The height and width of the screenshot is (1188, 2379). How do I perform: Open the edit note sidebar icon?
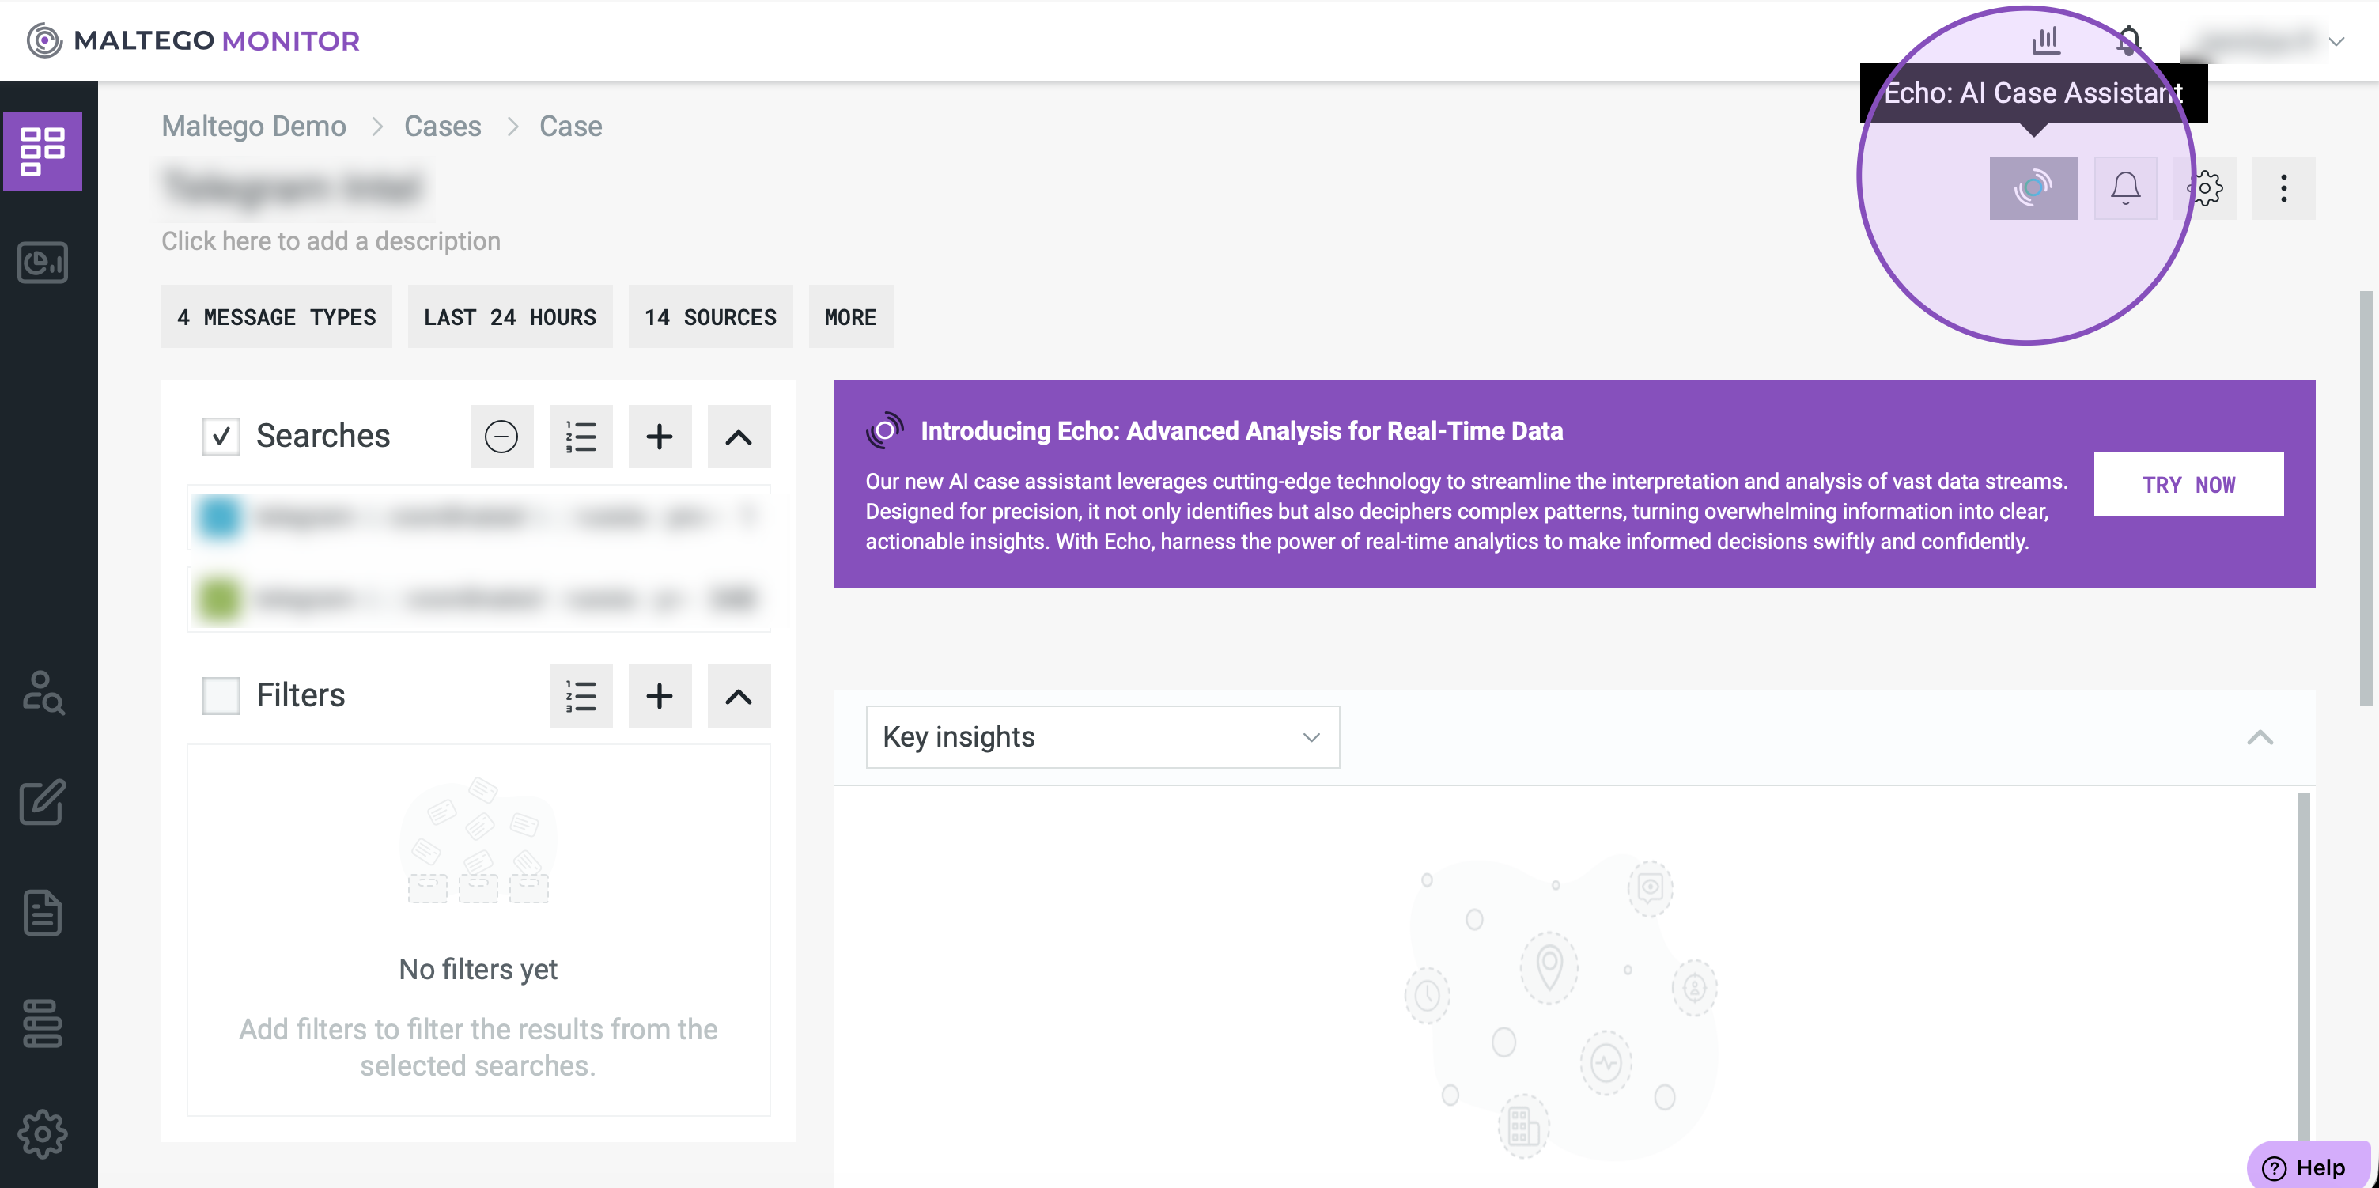(43, 802)
